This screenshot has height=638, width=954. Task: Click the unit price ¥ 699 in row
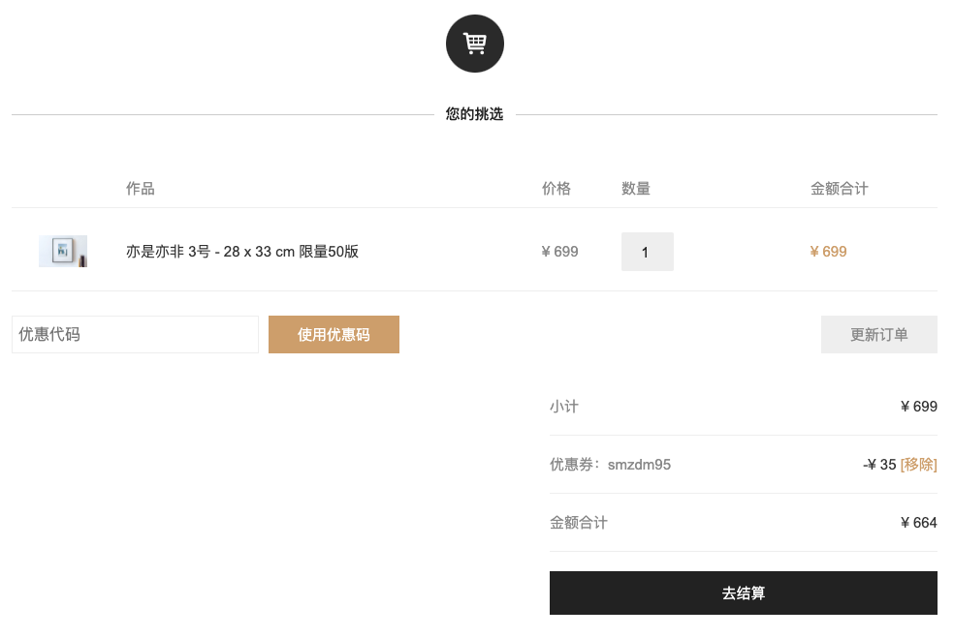tap(559, 252)
